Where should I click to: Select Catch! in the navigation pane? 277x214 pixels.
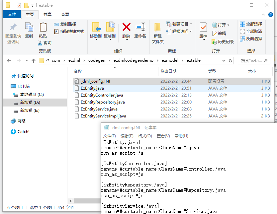(x=20, y=132)
